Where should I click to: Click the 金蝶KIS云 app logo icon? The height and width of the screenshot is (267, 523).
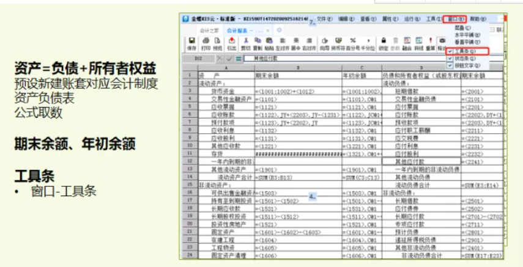click(x=185, y=19)
